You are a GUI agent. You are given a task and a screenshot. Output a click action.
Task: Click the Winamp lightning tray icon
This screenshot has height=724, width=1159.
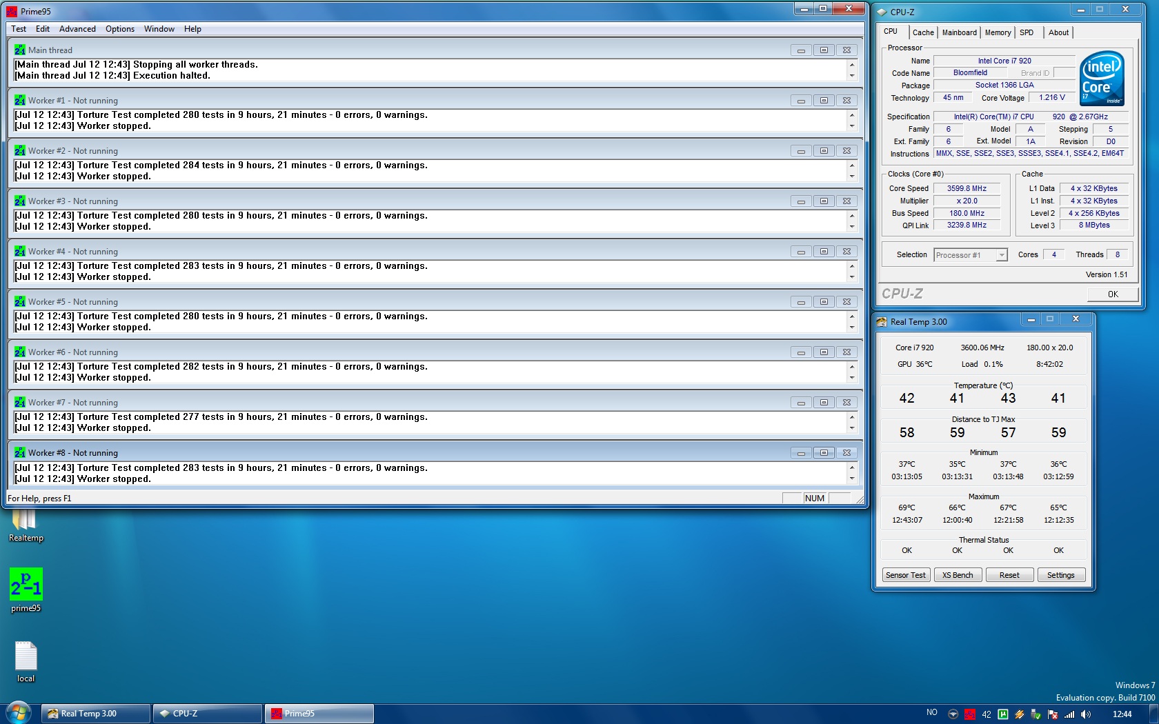pyautogui.click(x=1020, y=714)
